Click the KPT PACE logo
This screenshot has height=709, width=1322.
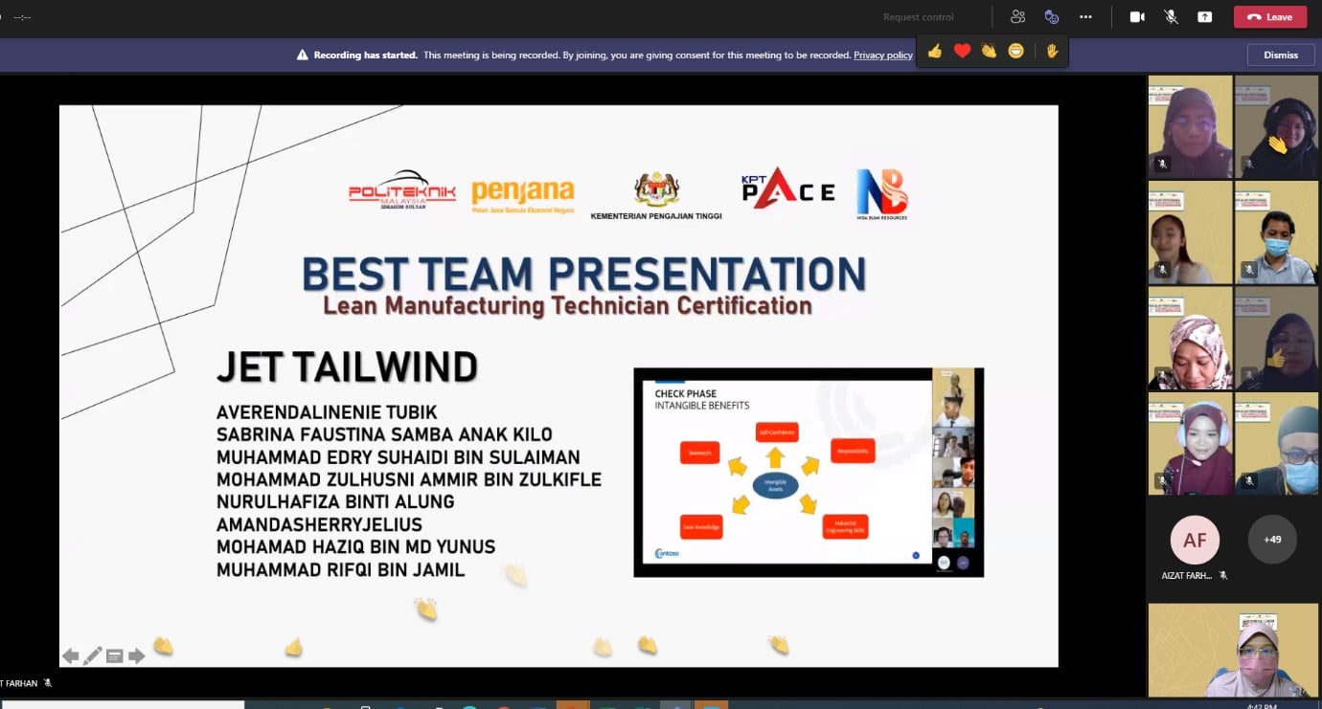[x=788, y=189]
